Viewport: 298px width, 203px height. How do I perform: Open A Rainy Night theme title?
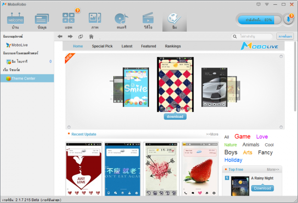pyautogui.click(x=262, y=178)
